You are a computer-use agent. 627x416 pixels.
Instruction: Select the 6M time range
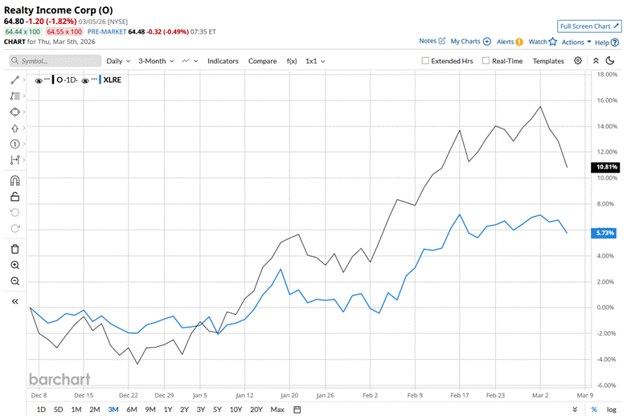click(x=132, y=410)
